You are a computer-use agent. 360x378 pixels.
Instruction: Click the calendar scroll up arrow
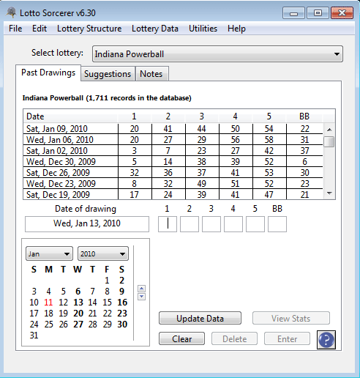pyautogui.click(x=141, y=289)
